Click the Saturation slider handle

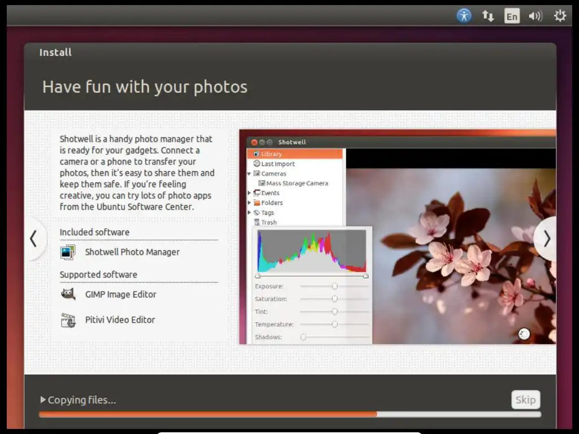click(335, 299)
